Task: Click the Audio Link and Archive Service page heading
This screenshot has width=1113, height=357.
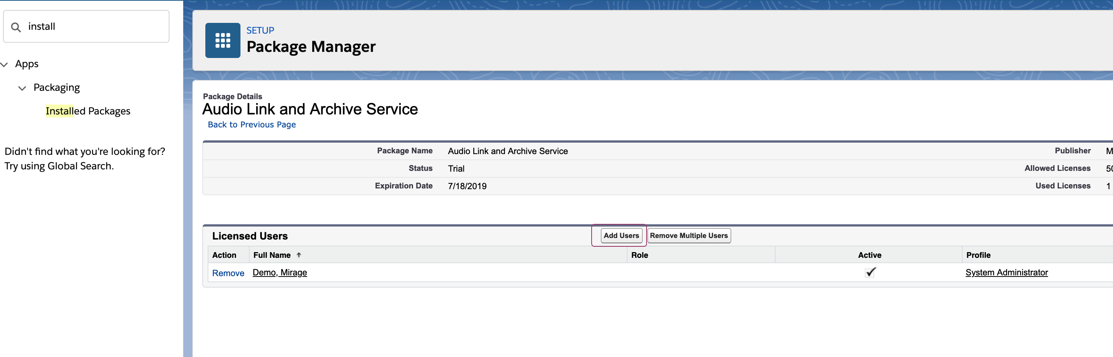Action: tap(310, 109)
